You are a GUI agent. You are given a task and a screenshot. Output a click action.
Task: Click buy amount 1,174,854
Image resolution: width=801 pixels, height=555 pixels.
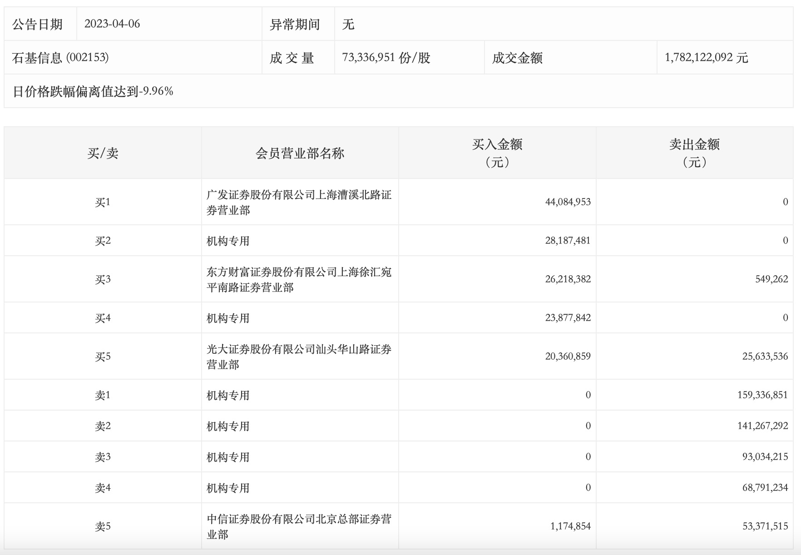pos(571,526)
